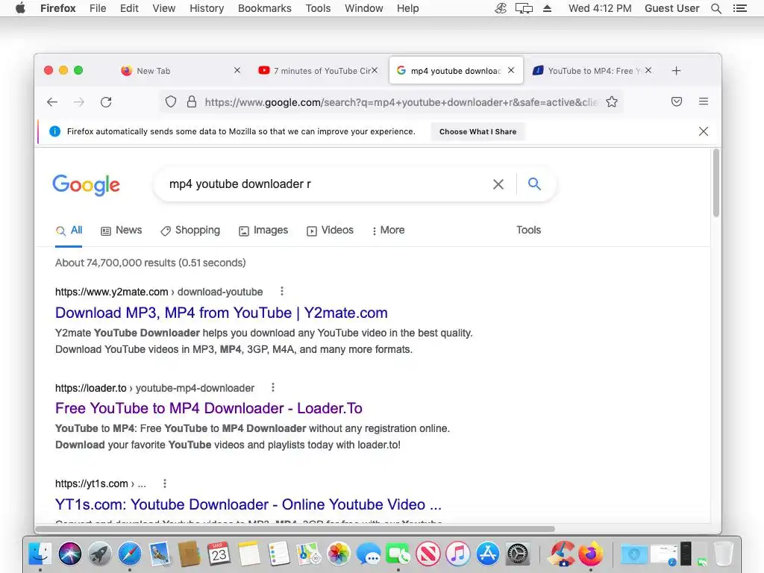The width and height of the screenshot is (764, 573).
Task: Bookmark this page with the star
Action: click(612, 101)
